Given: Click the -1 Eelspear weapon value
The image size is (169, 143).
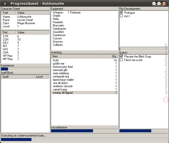Looking at the screenshot, I should pos(74,12).
